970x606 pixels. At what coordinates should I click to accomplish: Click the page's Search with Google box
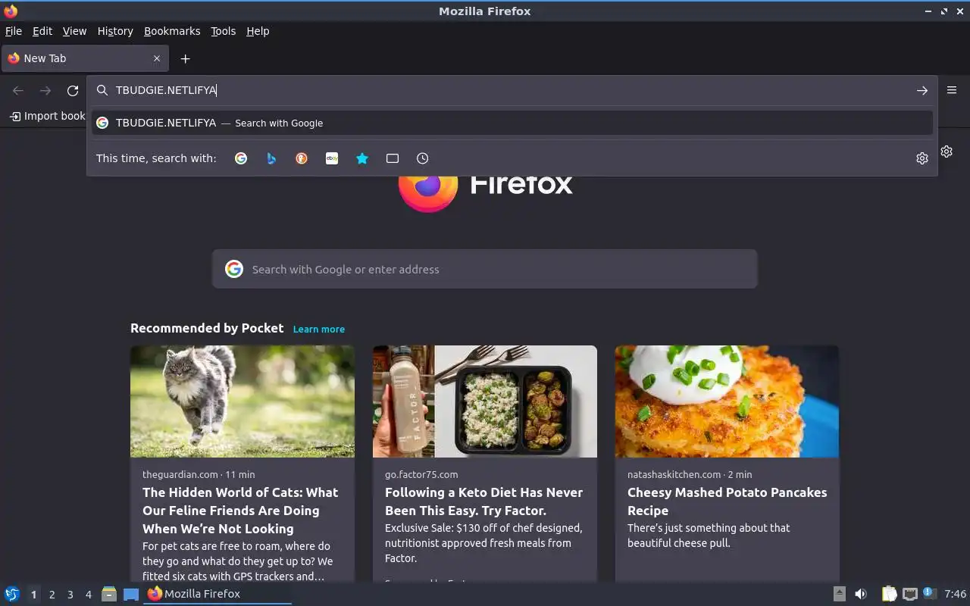(485, 269)
